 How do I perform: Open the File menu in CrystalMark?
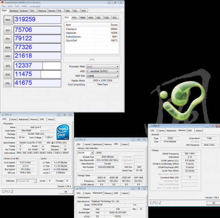point(3,6)
